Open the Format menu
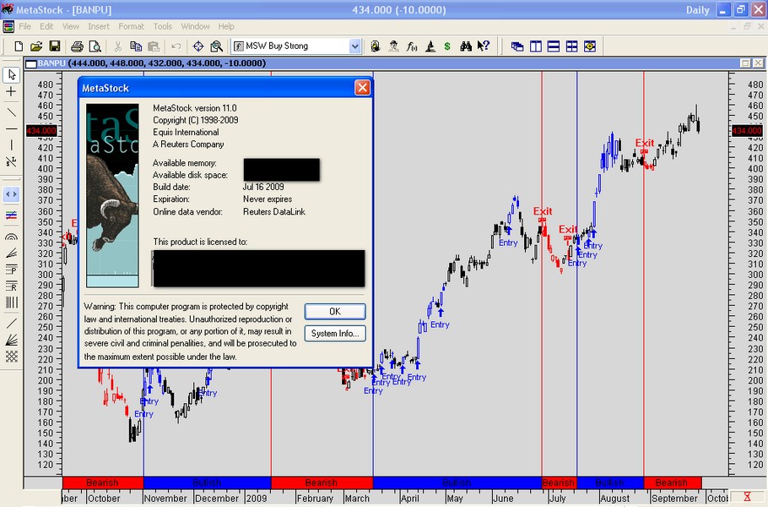 point(132,26)
